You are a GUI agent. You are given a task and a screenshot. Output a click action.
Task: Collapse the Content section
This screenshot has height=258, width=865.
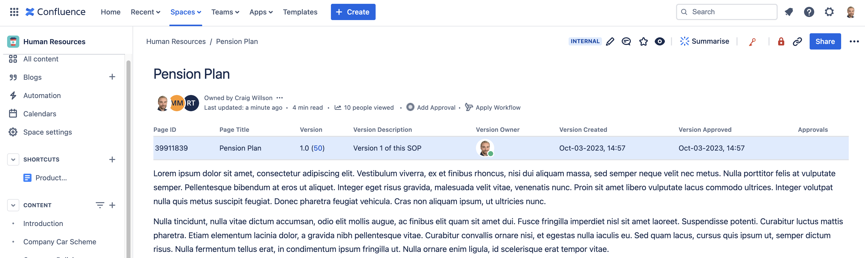point(13,205)
